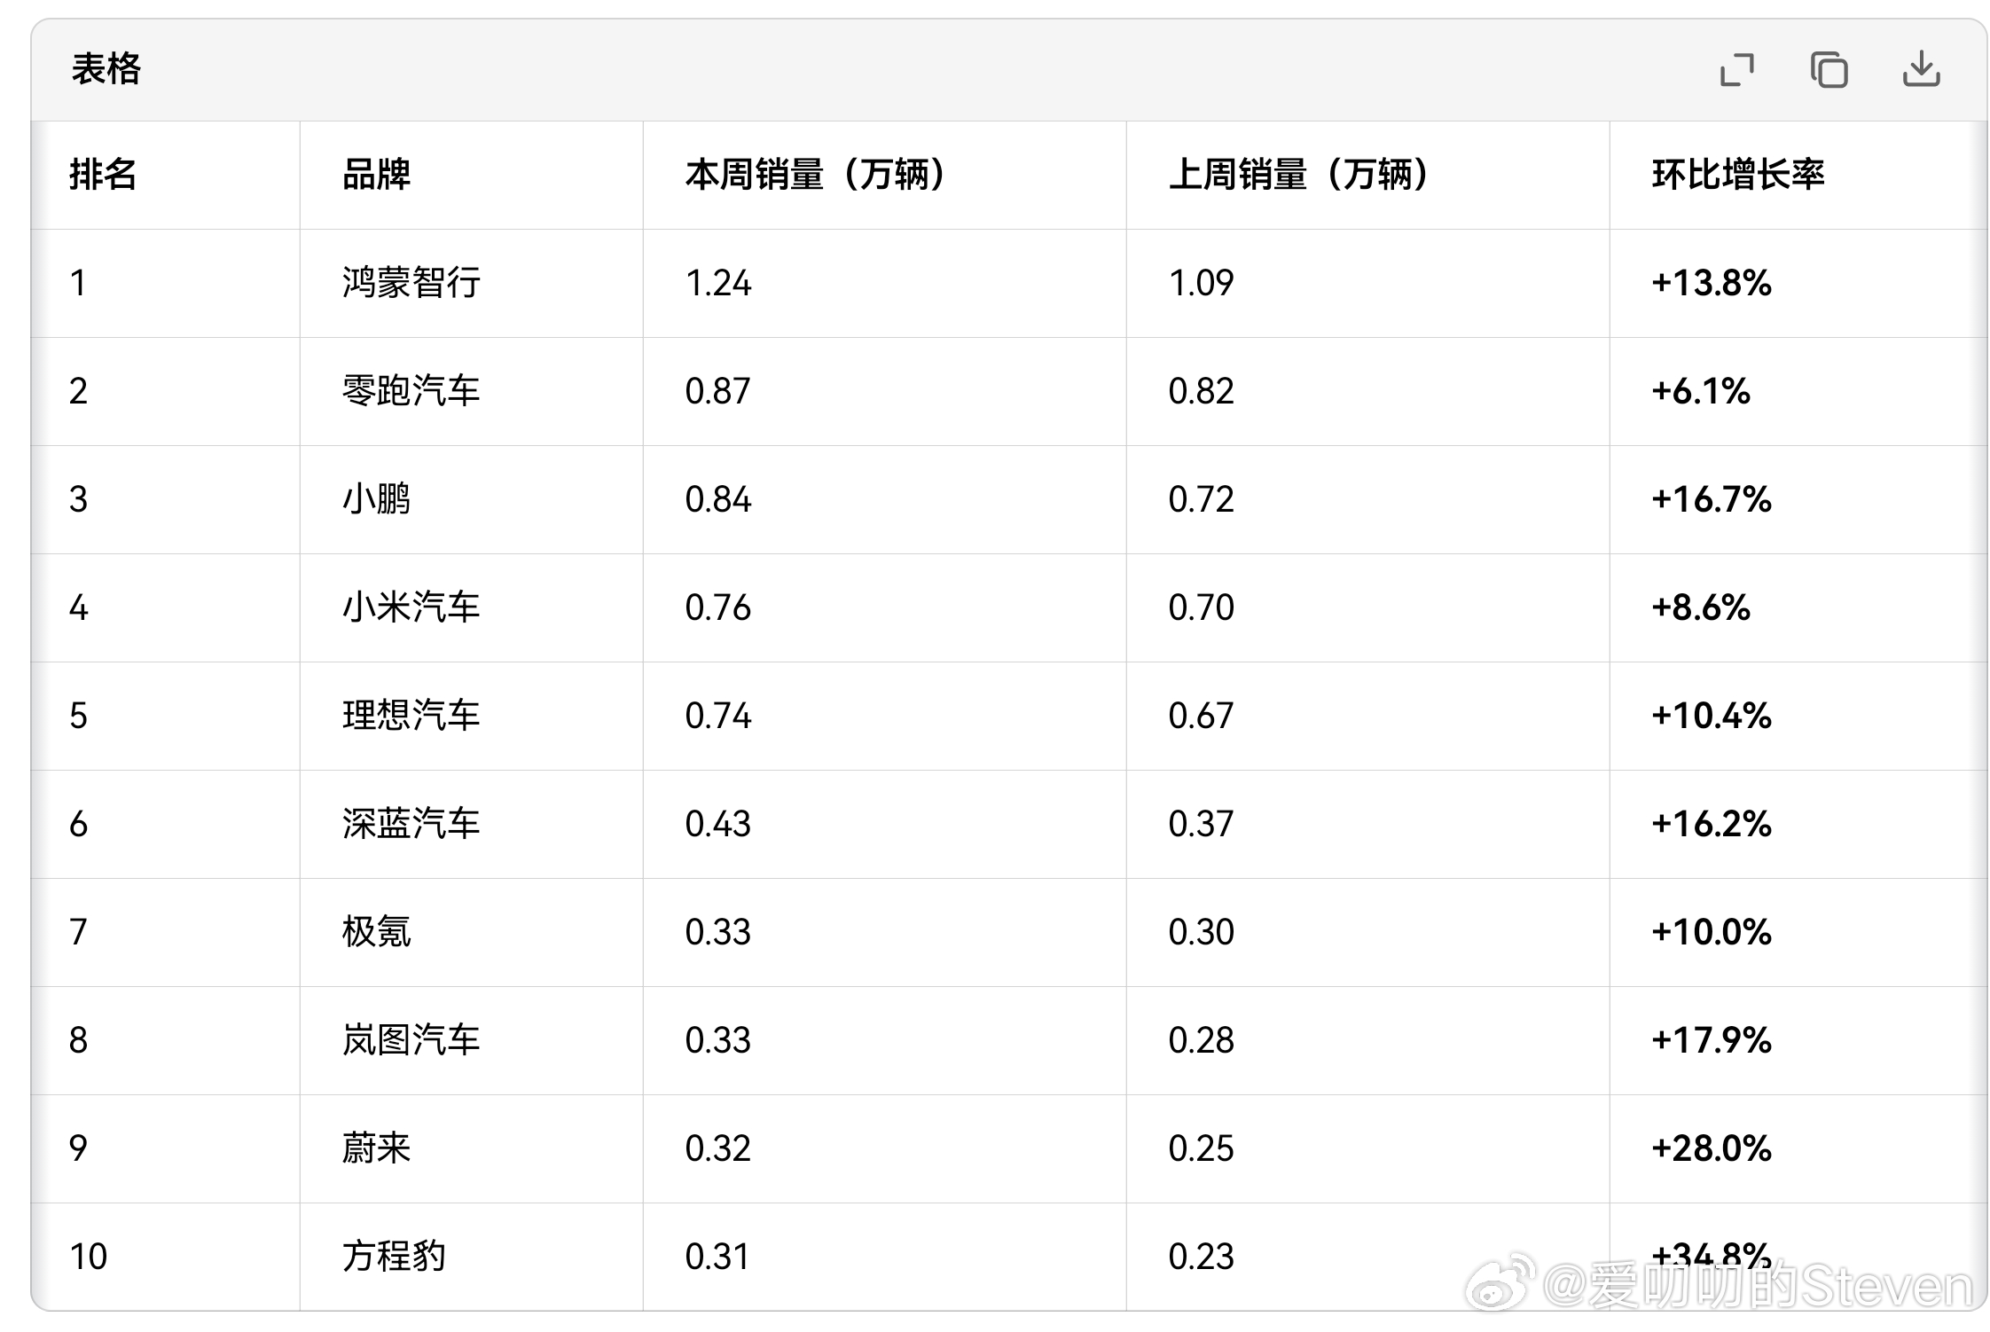
Task: Select the +16.7% growth rate
Action: coord(1712,499)
